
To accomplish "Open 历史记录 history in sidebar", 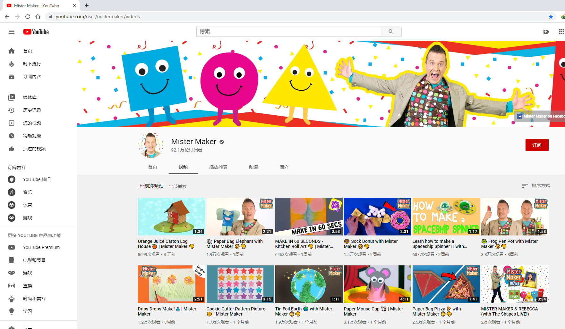I will (x=39, y=110).
